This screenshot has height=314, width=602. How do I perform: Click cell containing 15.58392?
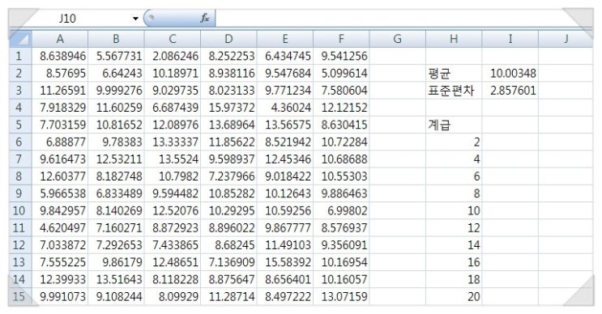(x=285, y=262)
